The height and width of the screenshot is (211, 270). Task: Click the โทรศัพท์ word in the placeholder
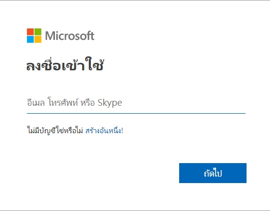click(63, 102)
